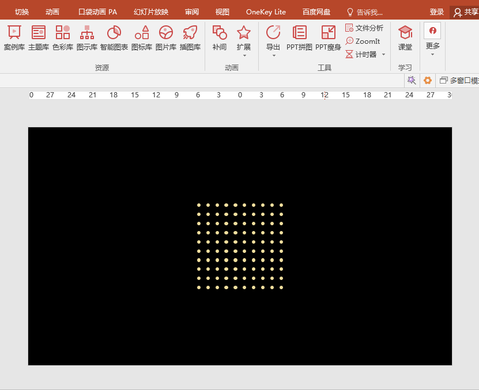
Task: Open the 口袋动画 PA tab
Action: [98, 12]
